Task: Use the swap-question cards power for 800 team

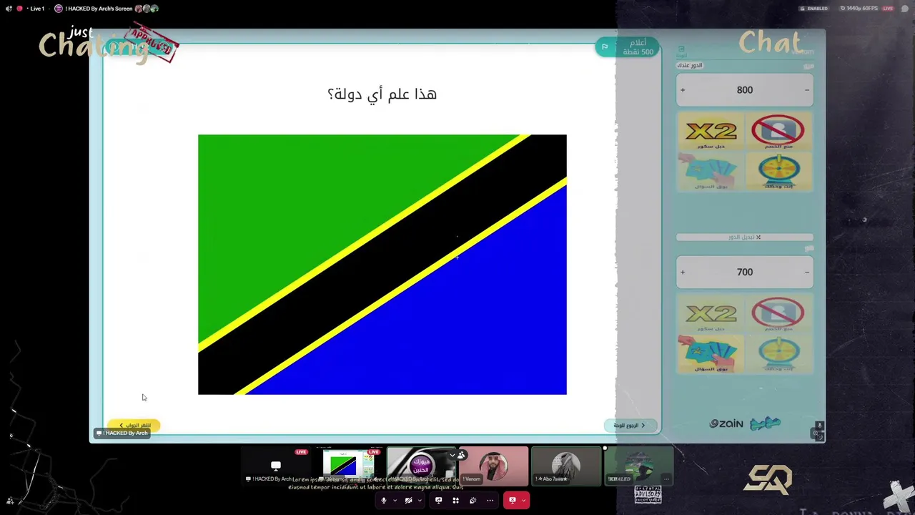Action: [x=711, y=172]
